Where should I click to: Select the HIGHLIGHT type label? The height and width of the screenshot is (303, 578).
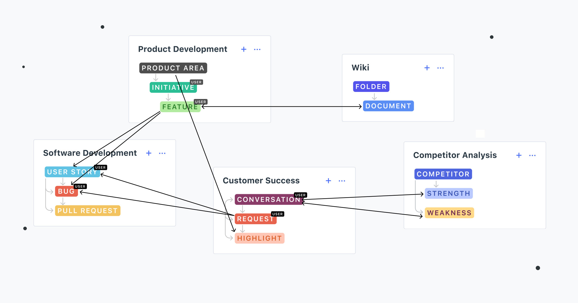[259, 238]
